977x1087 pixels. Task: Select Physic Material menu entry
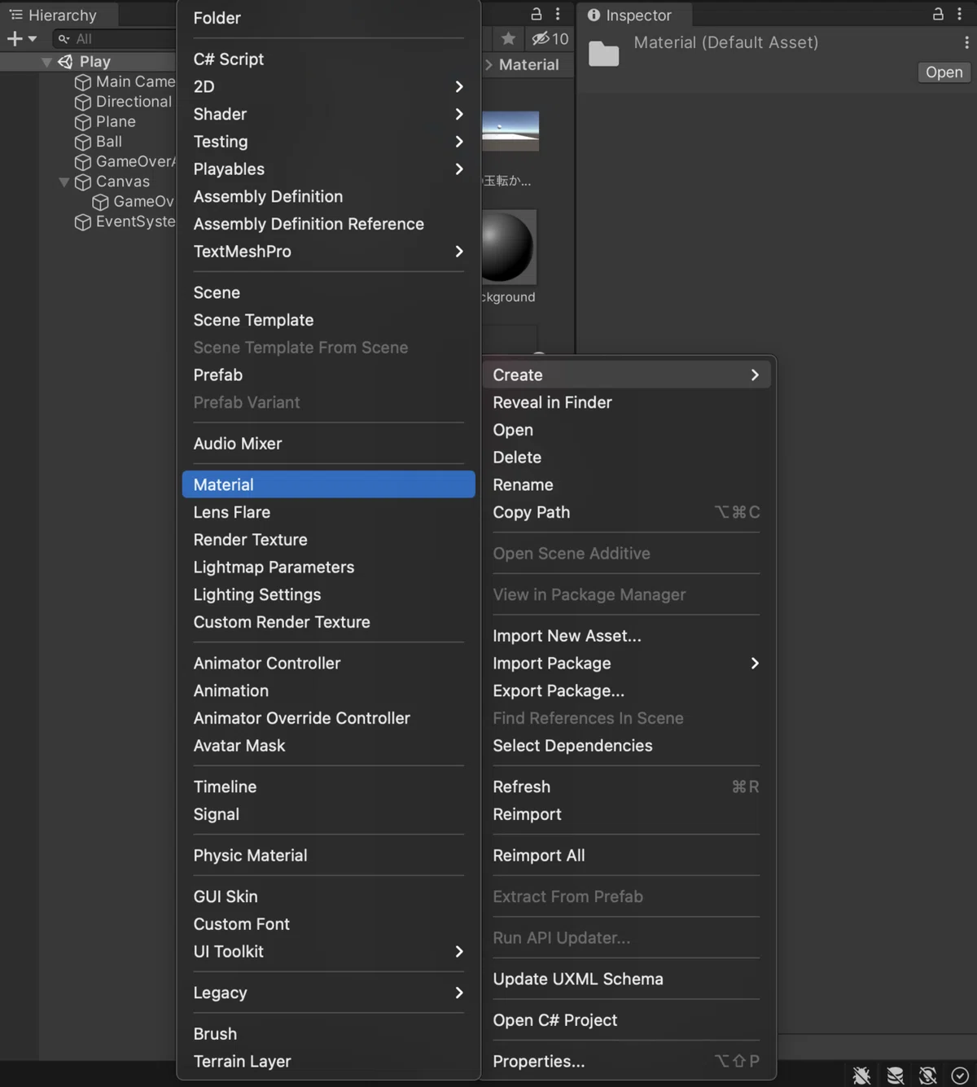click(328, 856)
